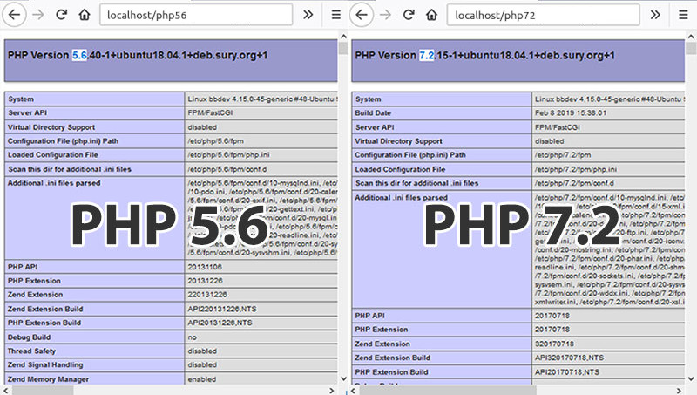Click vertical scroll down arrow in php72 window
The image size is (697, 395).
click(691, 378)
